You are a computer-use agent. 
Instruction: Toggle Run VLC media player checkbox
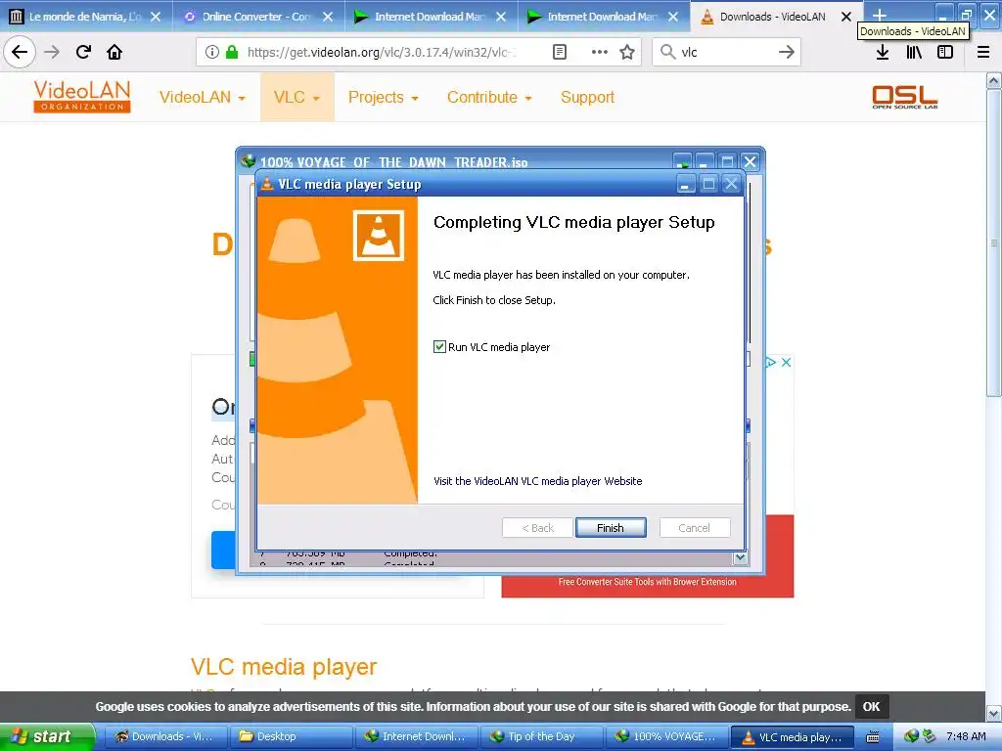pyautogui.click(x=439, y=347)
